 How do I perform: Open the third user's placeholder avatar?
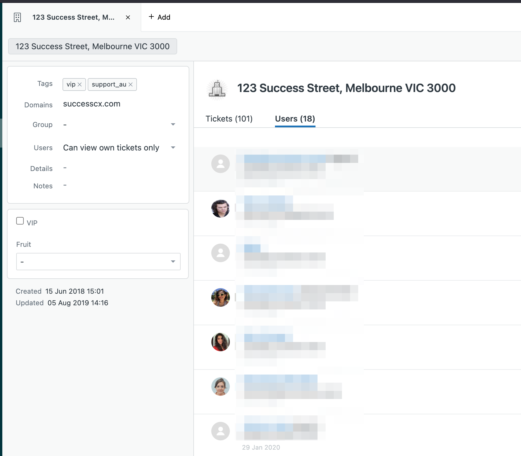pos(220,253)
